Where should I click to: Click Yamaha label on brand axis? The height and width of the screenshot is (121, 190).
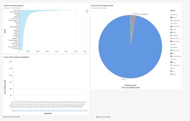point(16,34)
